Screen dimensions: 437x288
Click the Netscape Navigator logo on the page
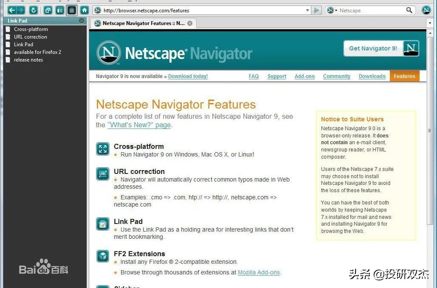(x=174, y=53)
